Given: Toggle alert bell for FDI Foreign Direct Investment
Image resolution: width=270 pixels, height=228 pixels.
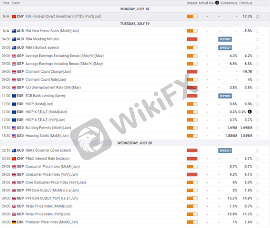Looking at the screenshot, I should click(x=257, y=17).
